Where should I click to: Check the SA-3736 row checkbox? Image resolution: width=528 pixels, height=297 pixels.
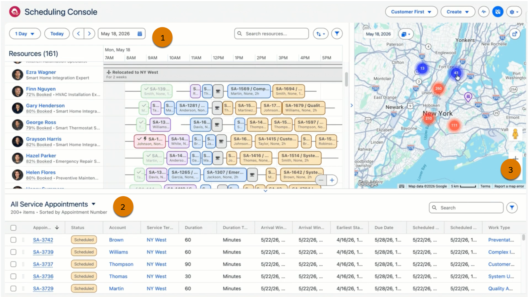pyautogui.click(x=13, y=276)
